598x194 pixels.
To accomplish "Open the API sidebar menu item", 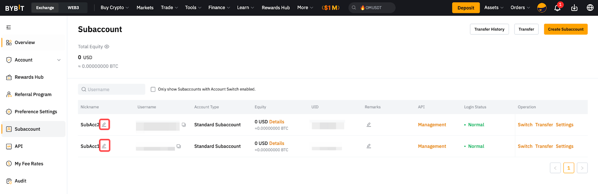I will [x=19, y=146].
